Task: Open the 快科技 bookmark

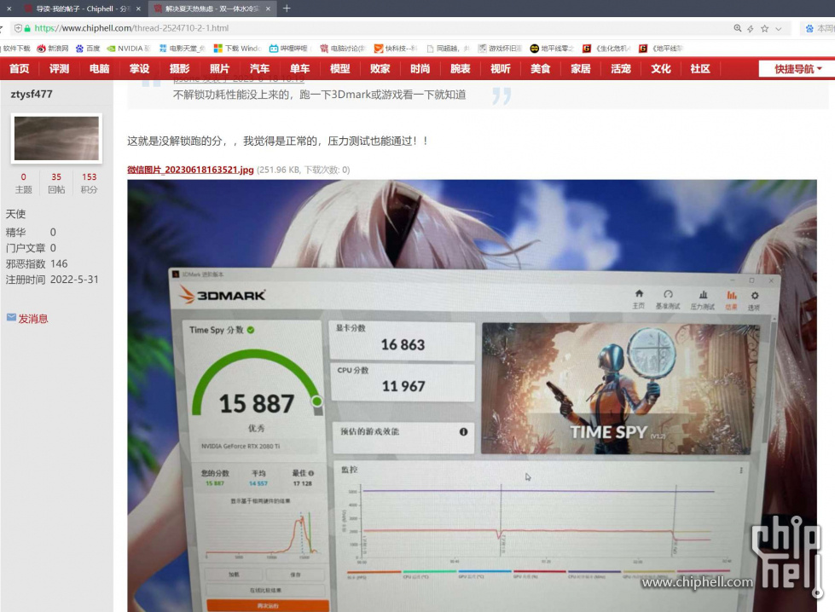Action: tap(397, 49)
